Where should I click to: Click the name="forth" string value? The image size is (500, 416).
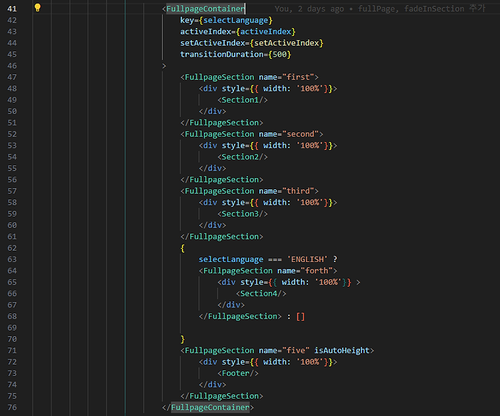(x=317, y=271)
